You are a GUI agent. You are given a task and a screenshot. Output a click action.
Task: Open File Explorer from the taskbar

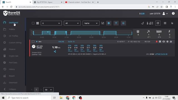pos(61,98)
